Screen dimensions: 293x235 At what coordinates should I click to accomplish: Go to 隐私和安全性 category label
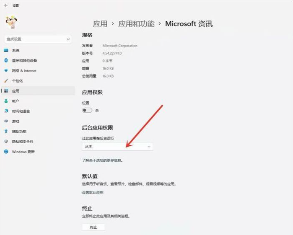point(23,142)
